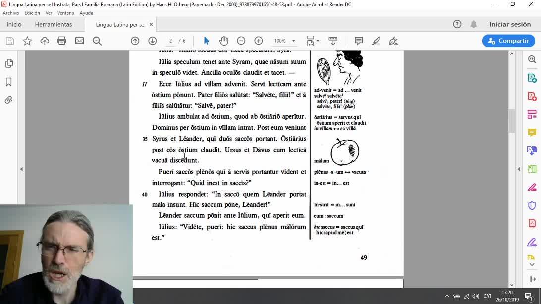Close the Lingua Latina document tab
This screenshot has height=304, width=541.
[151, 24]
